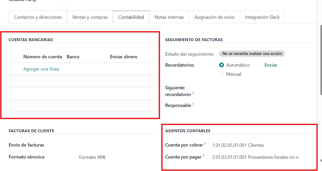Go to the Notas internas tab
Image resolution: width=322 pixels, height=171 pixels.
coord(169,17)
